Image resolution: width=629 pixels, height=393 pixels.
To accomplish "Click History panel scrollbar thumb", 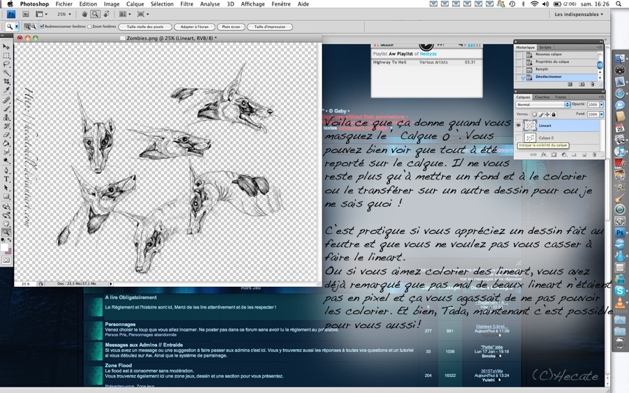I will [x=600, y=65].
